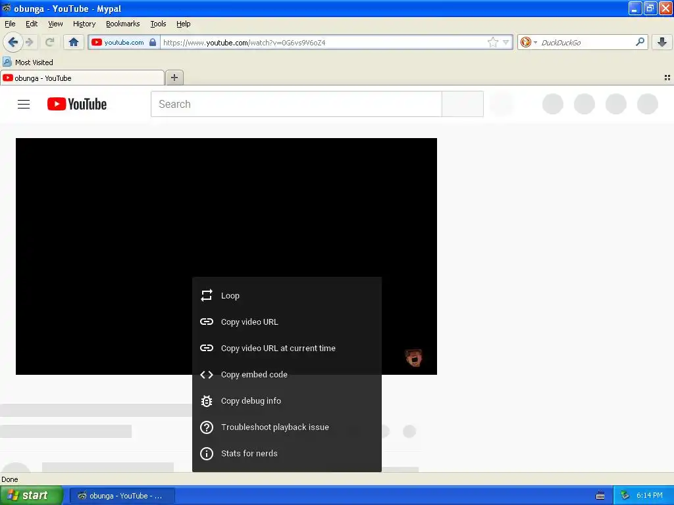Image resolution: width=674 pixels, height=505 pixels.
Task: Click the browser Back arrow button
Action: (x=13, y=42)
